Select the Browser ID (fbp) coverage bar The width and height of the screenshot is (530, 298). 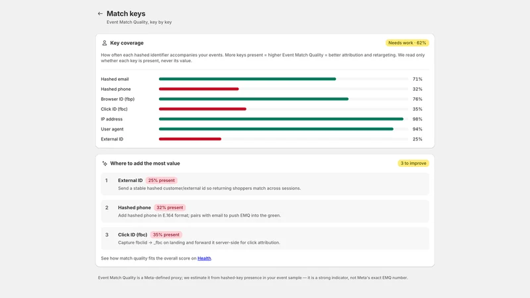[284, 99]
